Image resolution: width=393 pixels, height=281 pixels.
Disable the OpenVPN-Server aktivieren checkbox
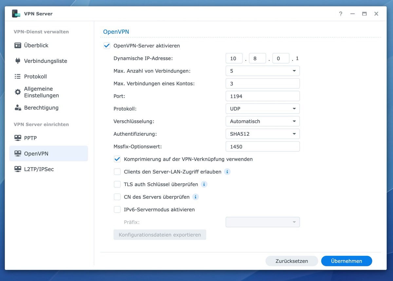point(107,46)
